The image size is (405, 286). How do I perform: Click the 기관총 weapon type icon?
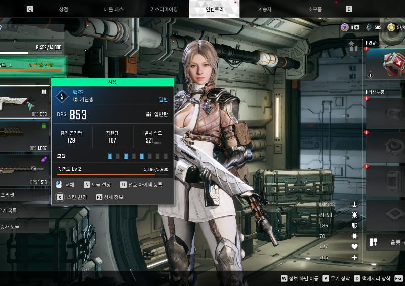pos(75,100)
